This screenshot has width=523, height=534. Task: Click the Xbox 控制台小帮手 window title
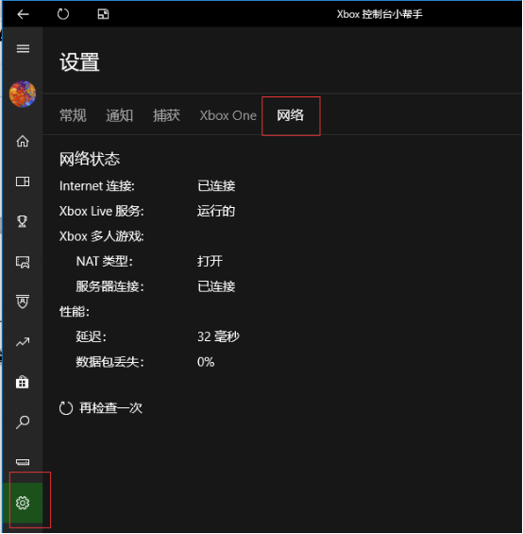pyautogui.click(x=380, y=14)
